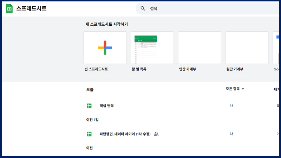Click the 스프레드시트 title text
The height and width of the screenshot is (158, 281).
click(32, 8)
